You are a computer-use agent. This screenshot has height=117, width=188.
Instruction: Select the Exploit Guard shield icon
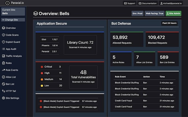[x=4, y=42]
